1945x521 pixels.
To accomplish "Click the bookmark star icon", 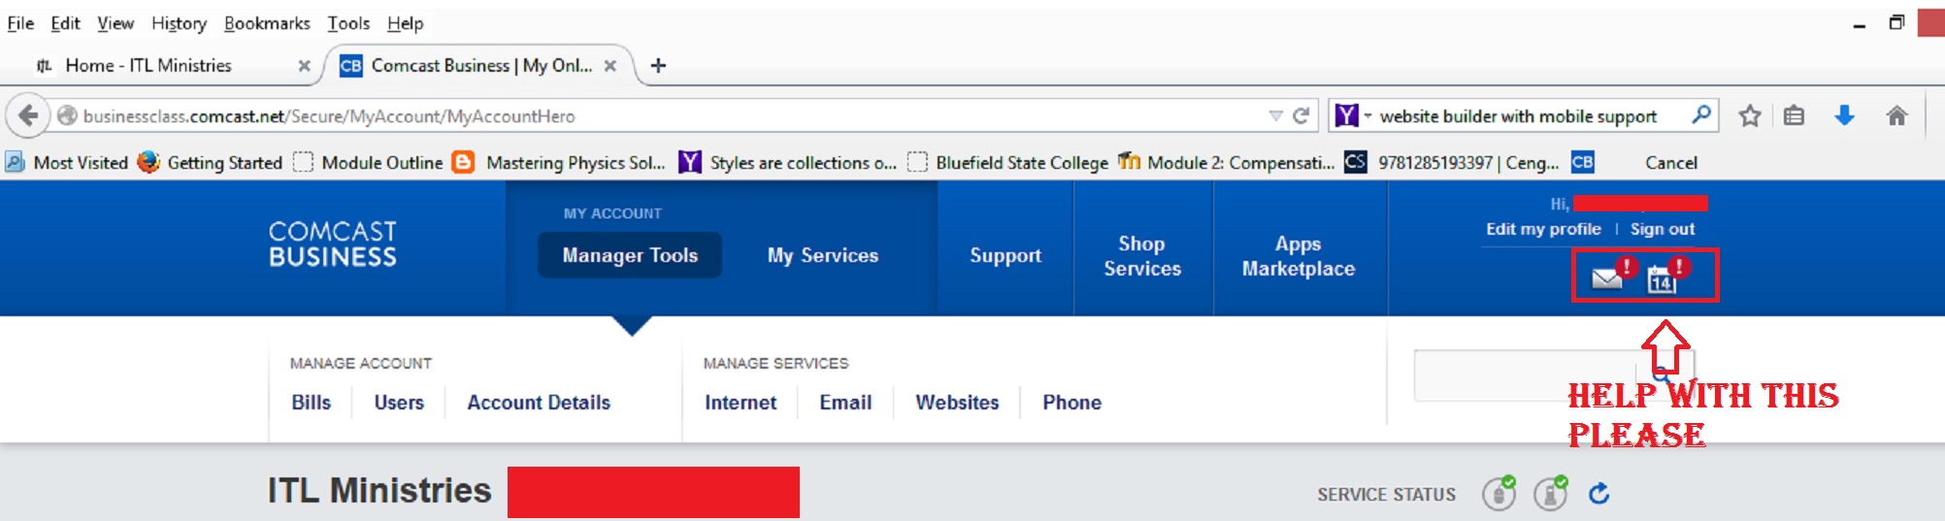I will pos(1750,116).
